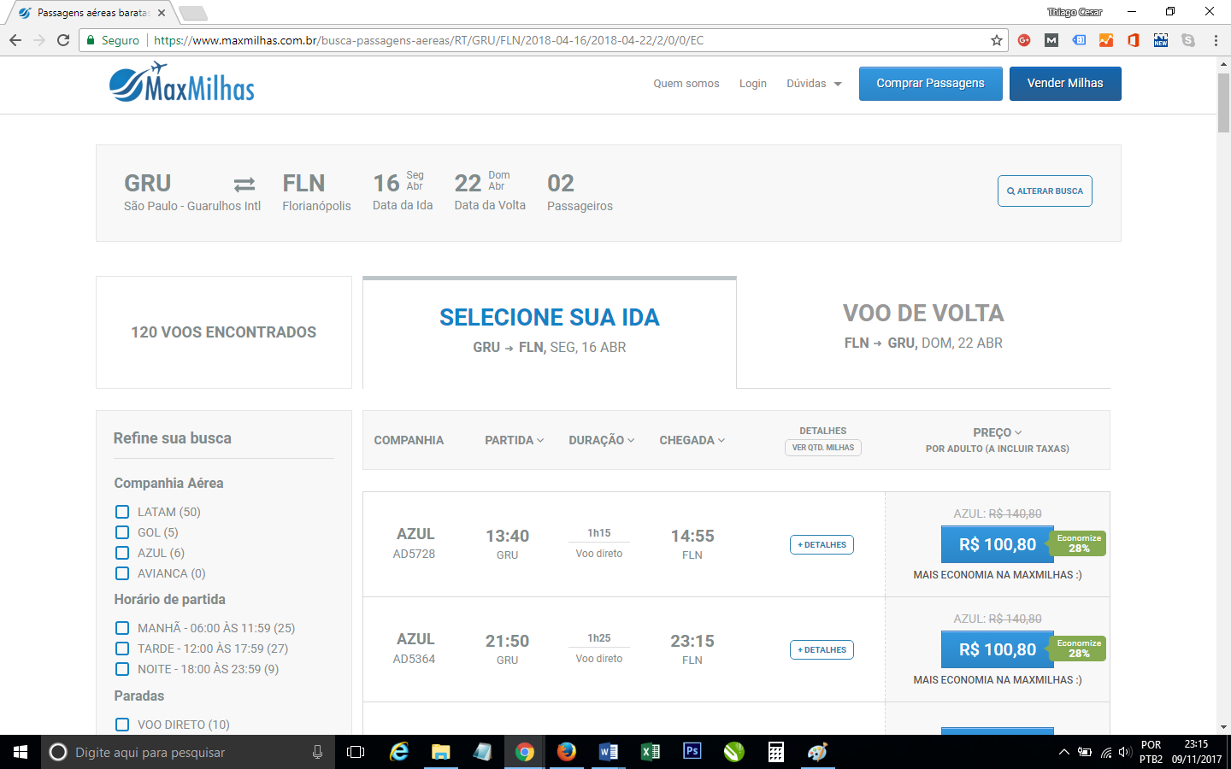Open volume control in system tray
The image size is (1231, 769).
[1125, 753]
